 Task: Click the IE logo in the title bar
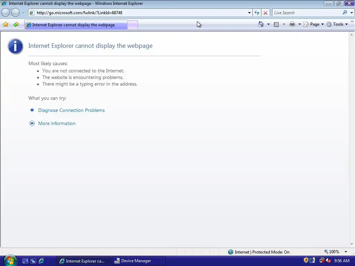(4, 3)
